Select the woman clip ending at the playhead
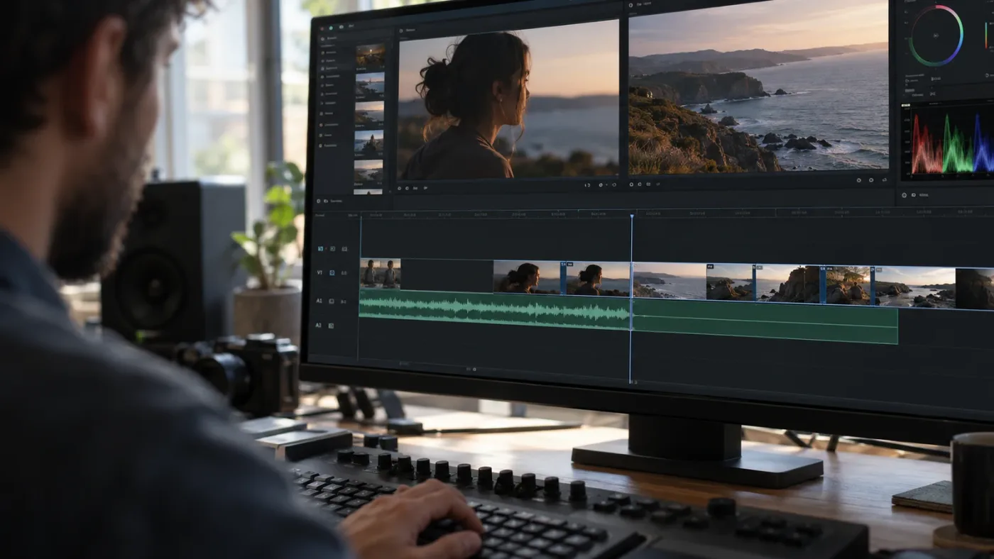Image resolution: width=994 pixels, height=559 pixels. pos(598,278)
